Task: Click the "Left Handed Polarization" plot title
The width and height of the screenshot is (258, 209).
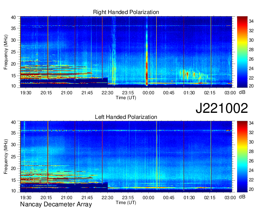Action: pyautogui.click(x=126, y=117)
